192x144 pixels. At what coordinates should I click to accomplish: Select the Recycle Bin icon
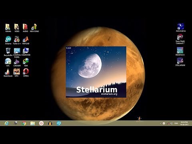(x=8, y=52)
